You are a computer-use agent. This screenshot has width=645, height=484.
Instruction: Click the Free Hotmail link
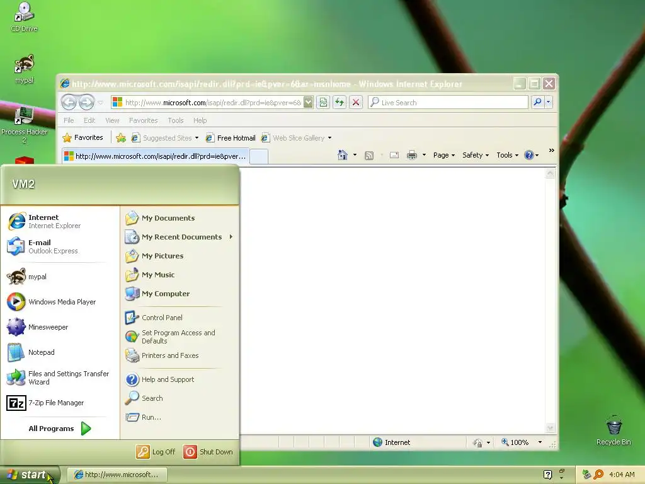pos(231,138)
